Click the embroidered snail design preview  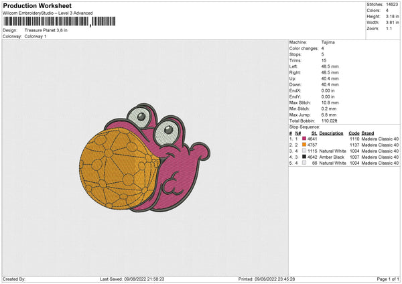click(x=145, y=157)
